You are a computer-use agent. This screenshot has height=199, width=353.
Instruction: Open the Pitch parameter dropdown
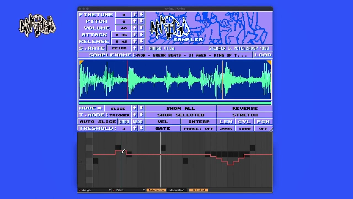(129, 190)
